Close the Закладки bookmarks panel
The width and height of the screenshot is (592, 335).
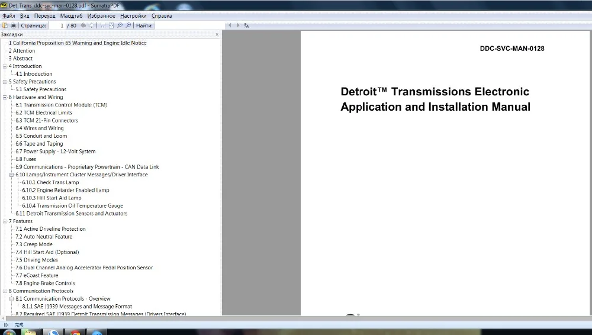pos(217,34)
